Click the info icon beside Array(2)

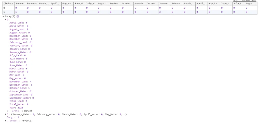[x=18, y=16]
